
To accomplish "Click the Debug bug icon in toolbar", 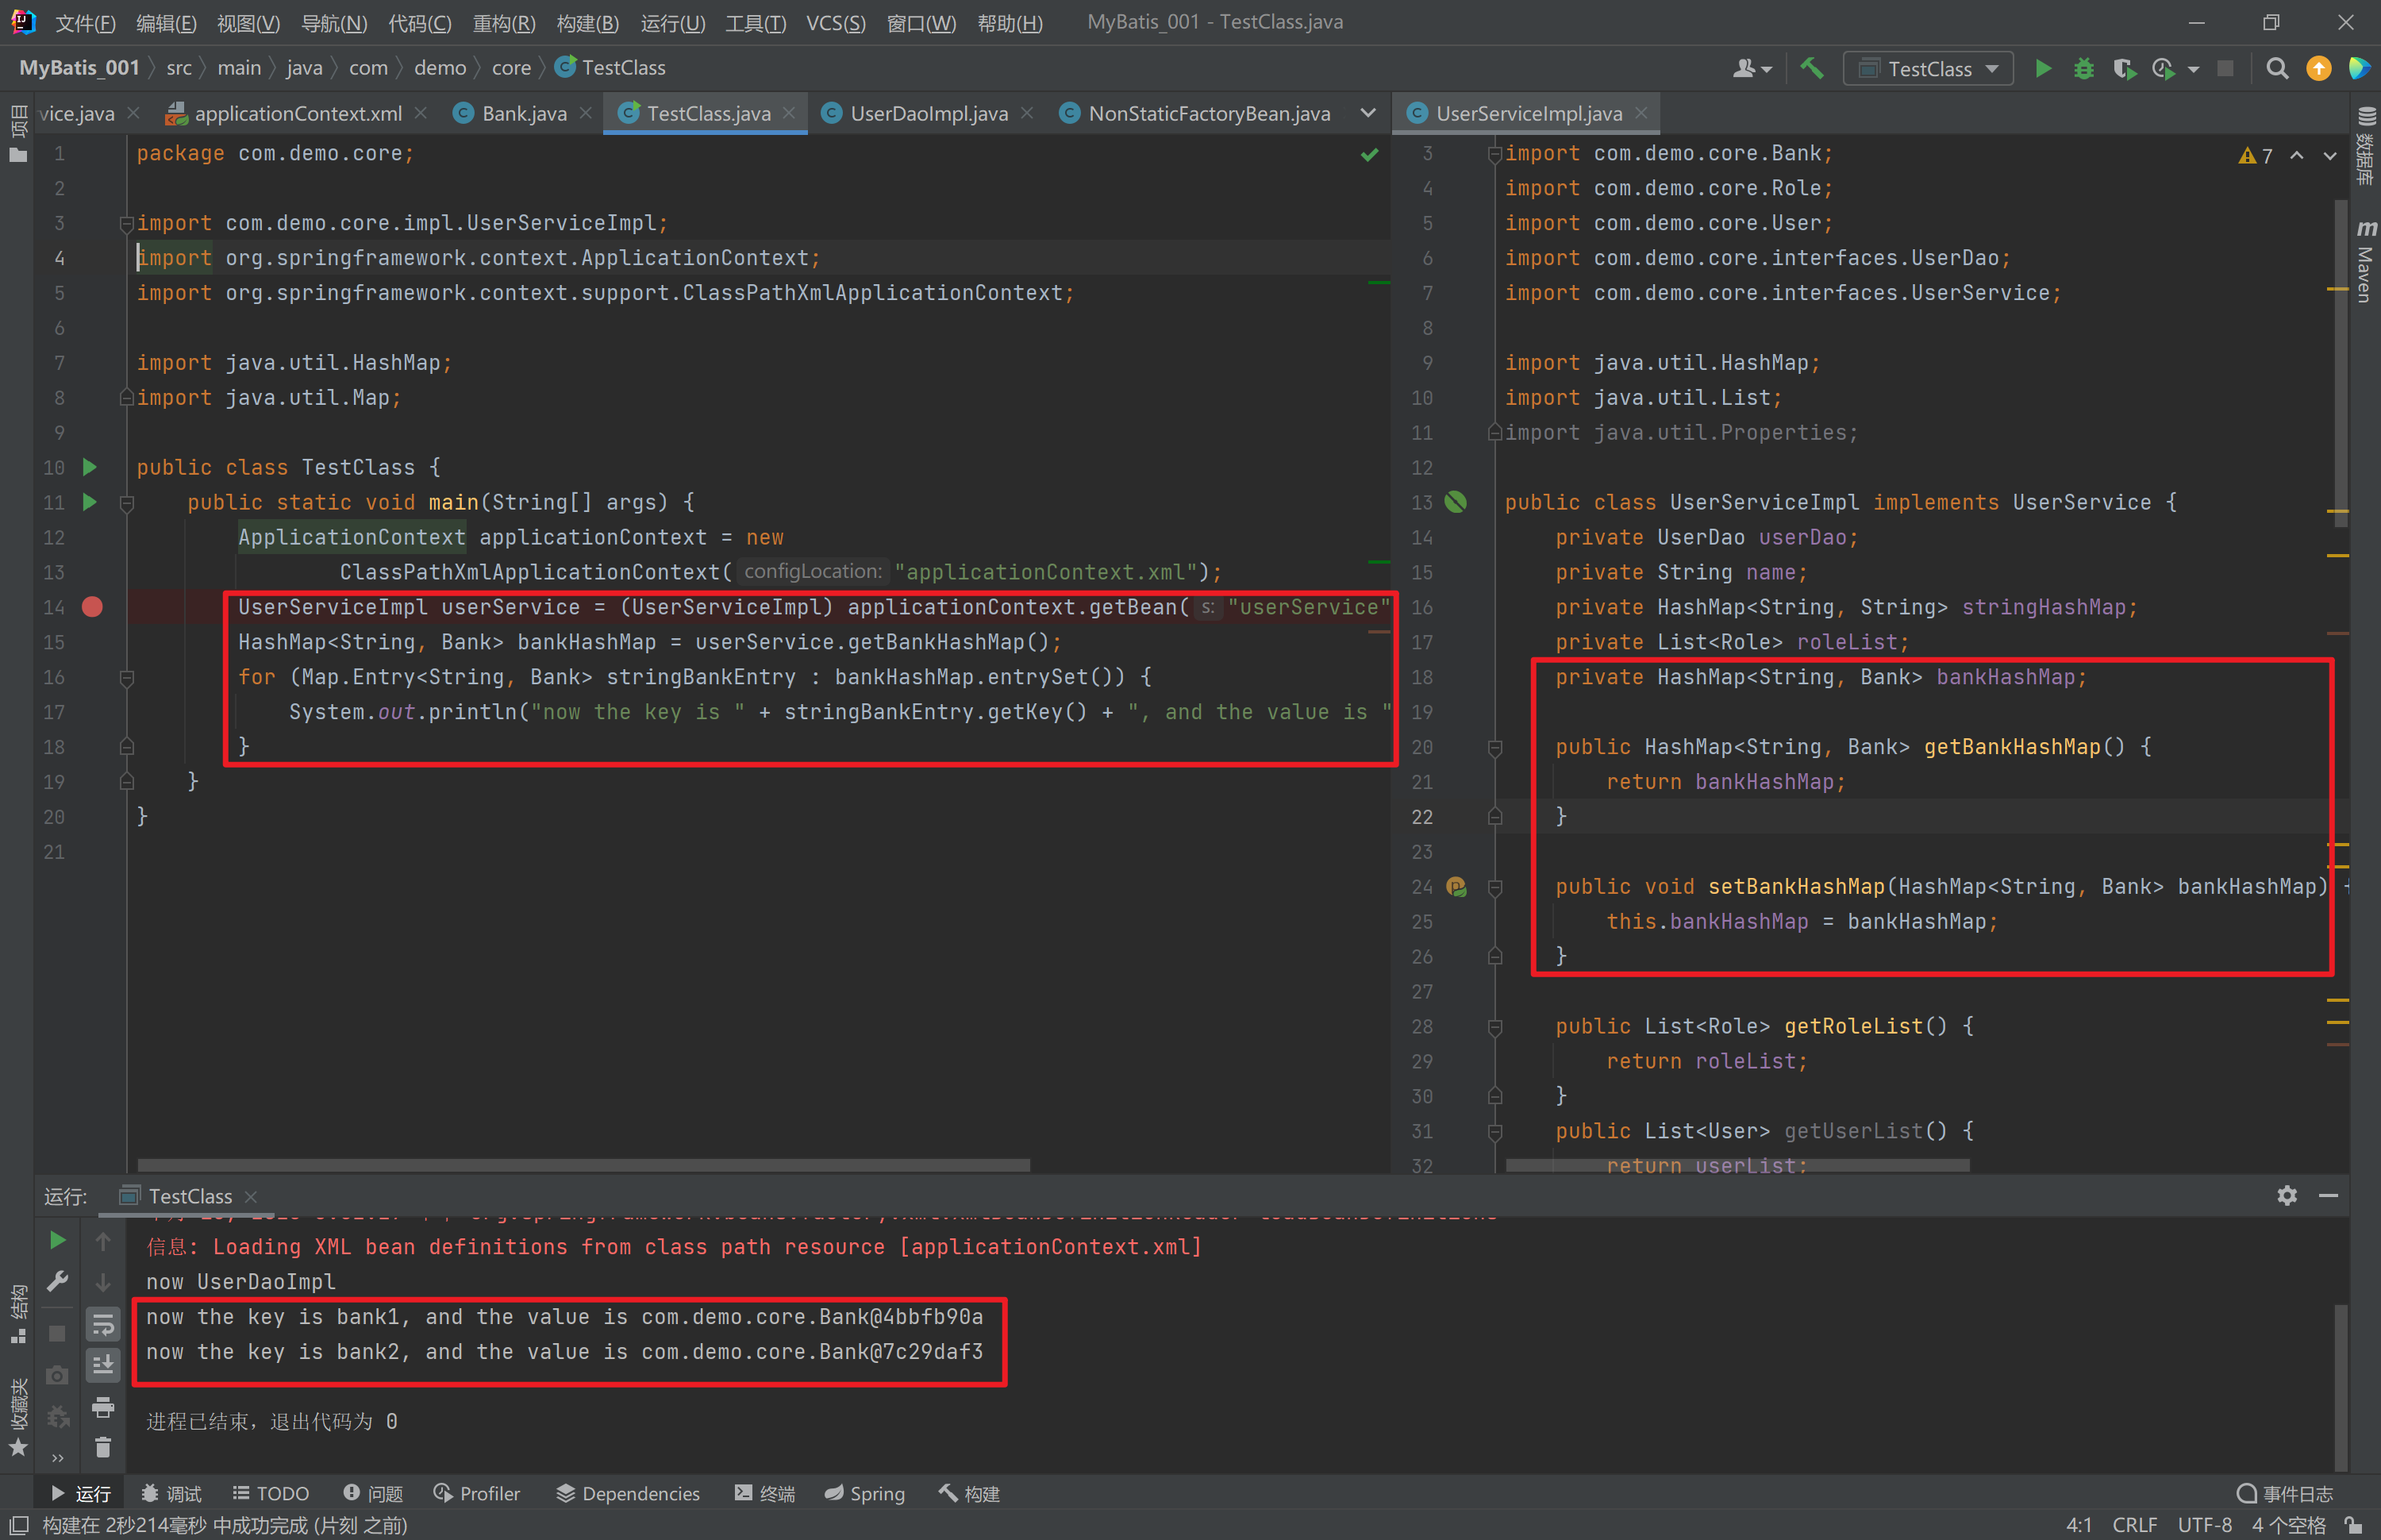I will [x=2083, y=68].
